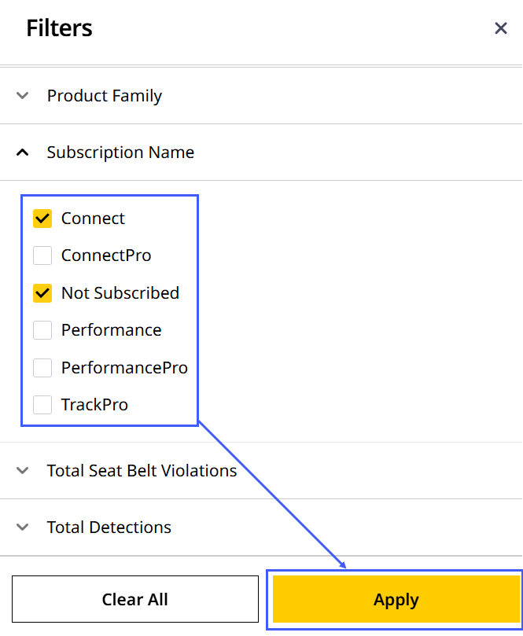Click the TrackPro option label text
The height and width of the screenshot is (636, 523).
point(94,405)
